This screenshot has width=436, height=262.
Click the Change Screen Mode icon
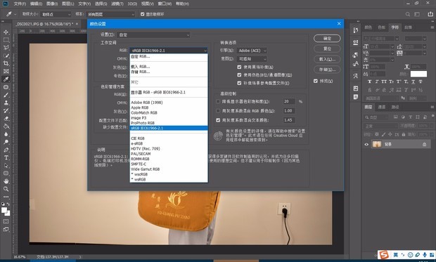pos(6,230)
